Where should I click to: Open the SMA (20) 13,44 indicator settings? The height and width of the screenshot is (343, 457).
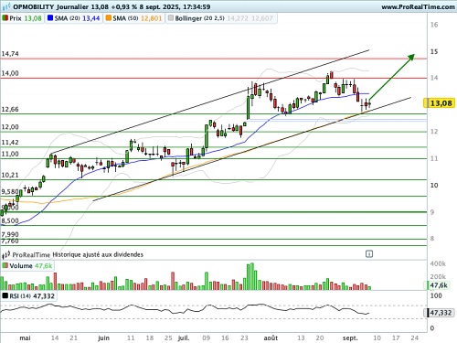point(73,18)
